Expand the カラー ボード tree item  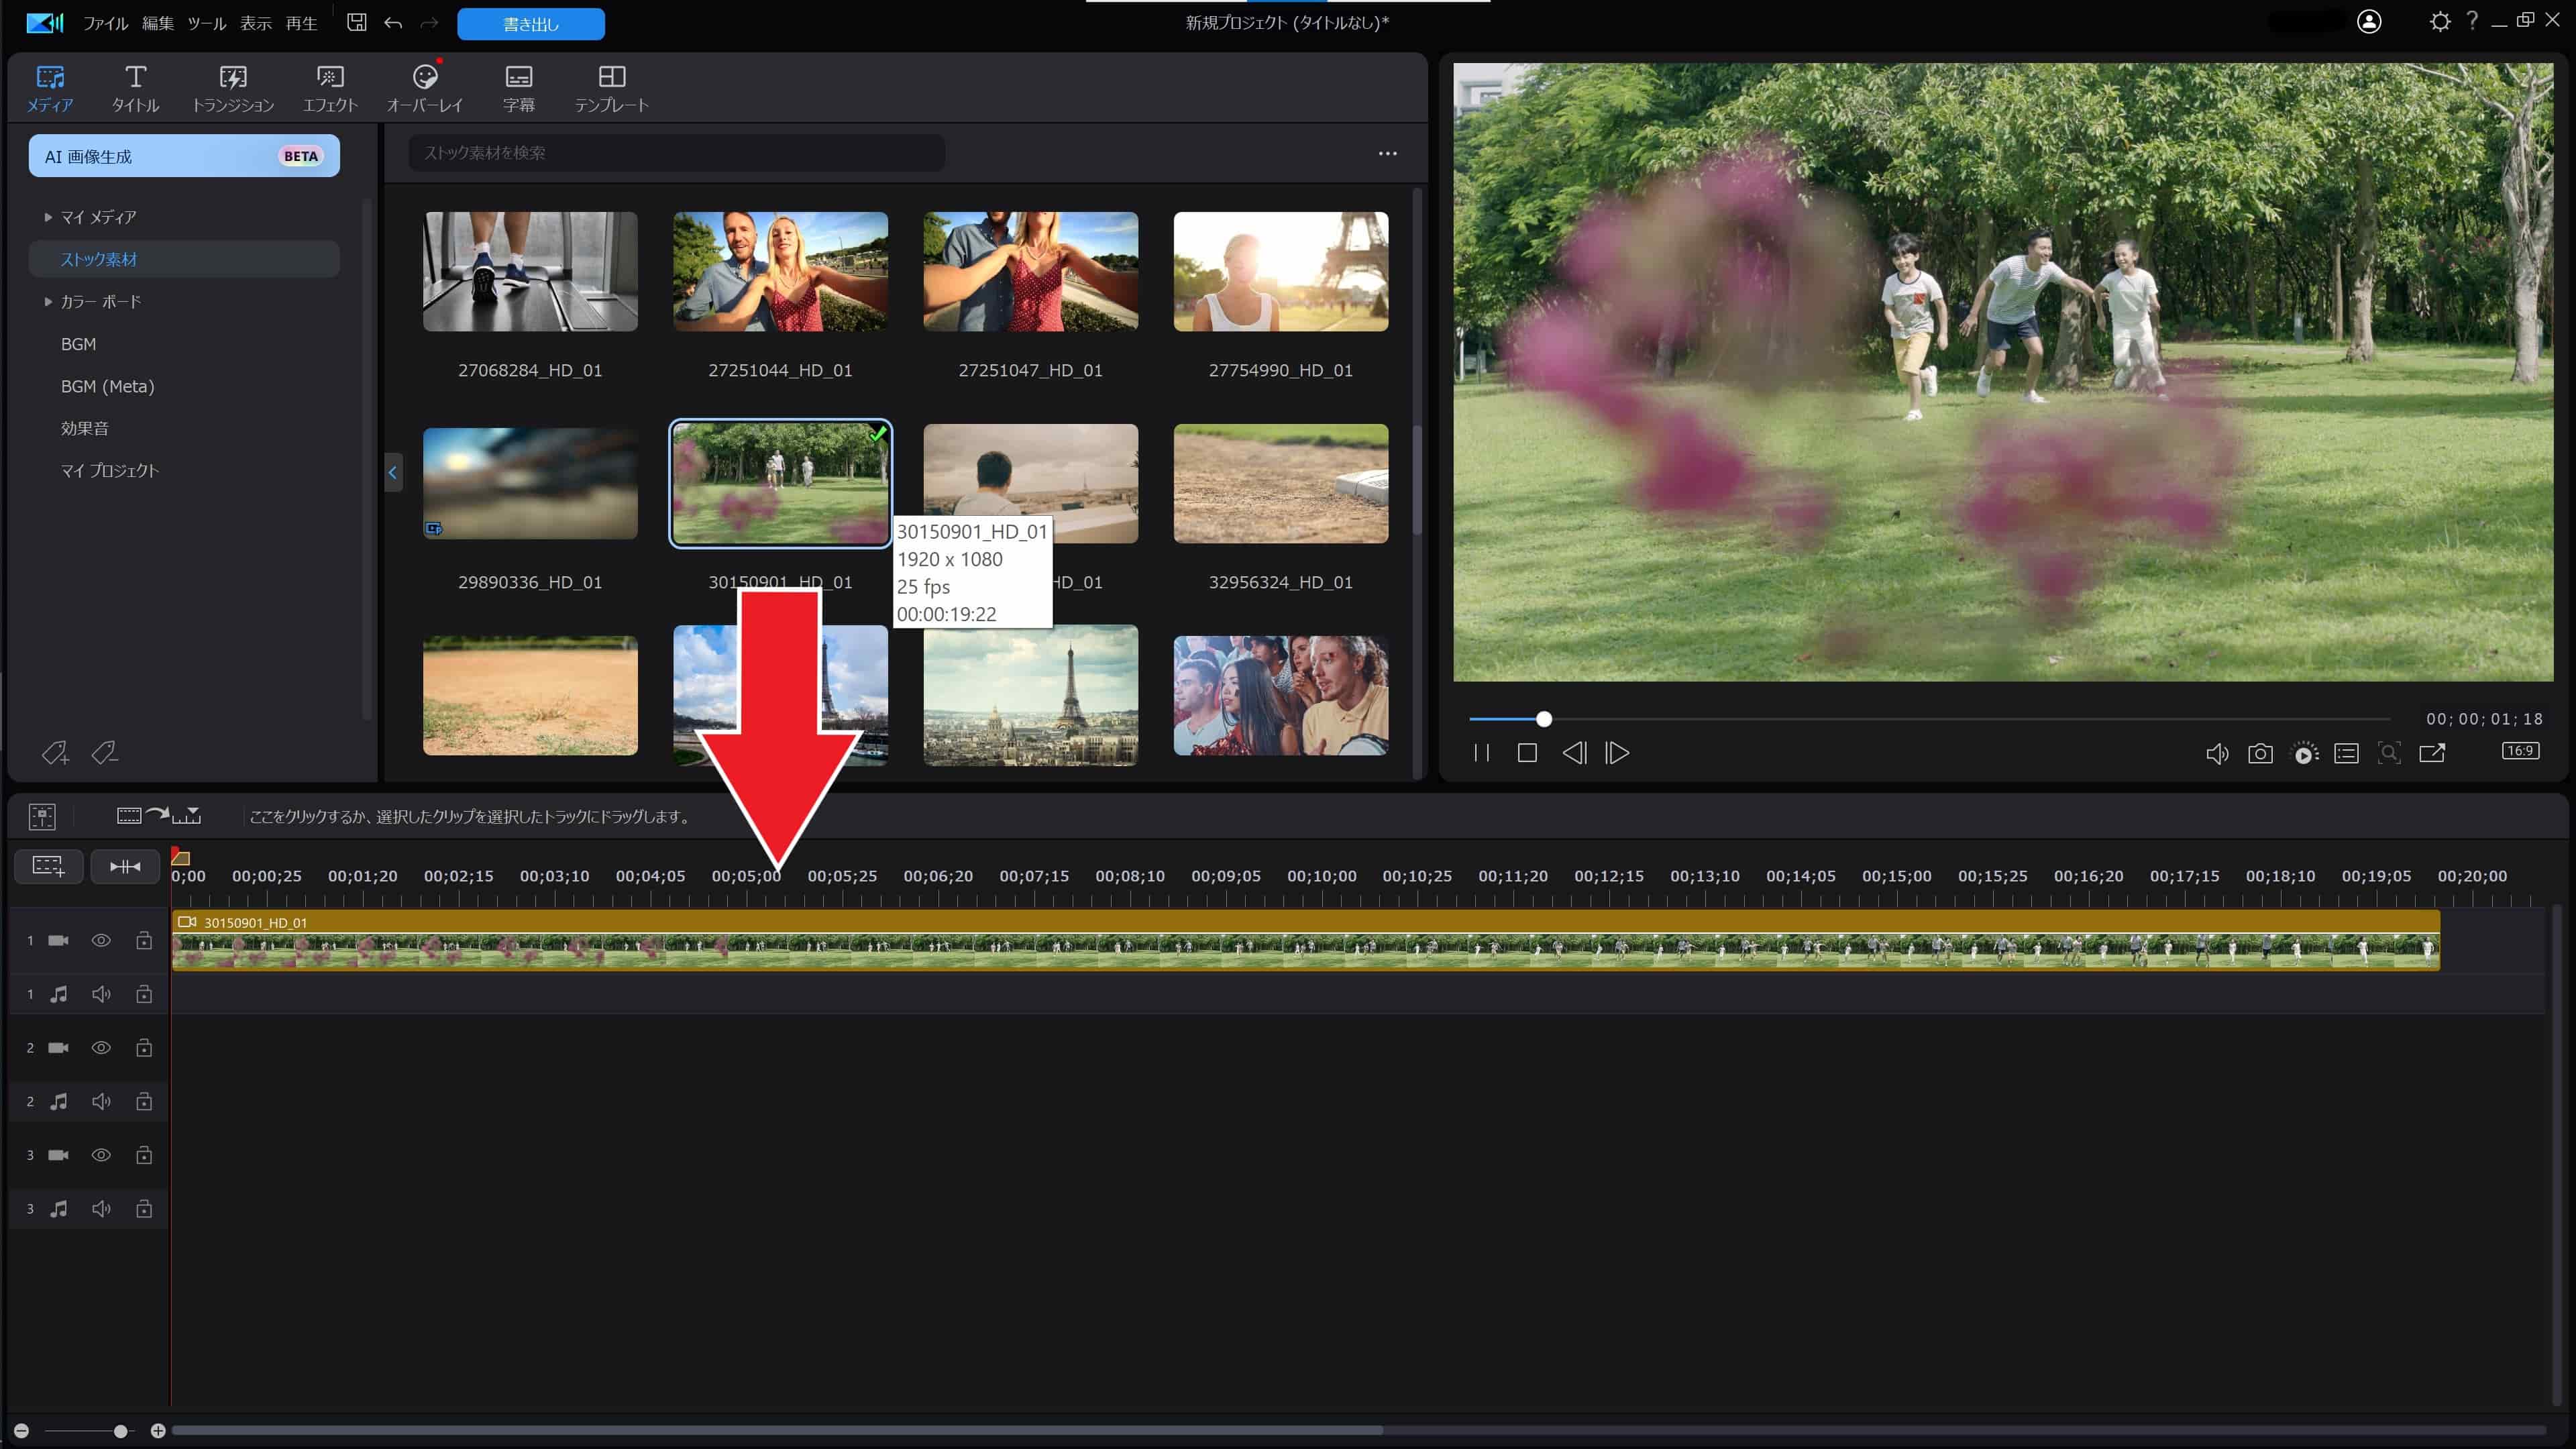48,301
